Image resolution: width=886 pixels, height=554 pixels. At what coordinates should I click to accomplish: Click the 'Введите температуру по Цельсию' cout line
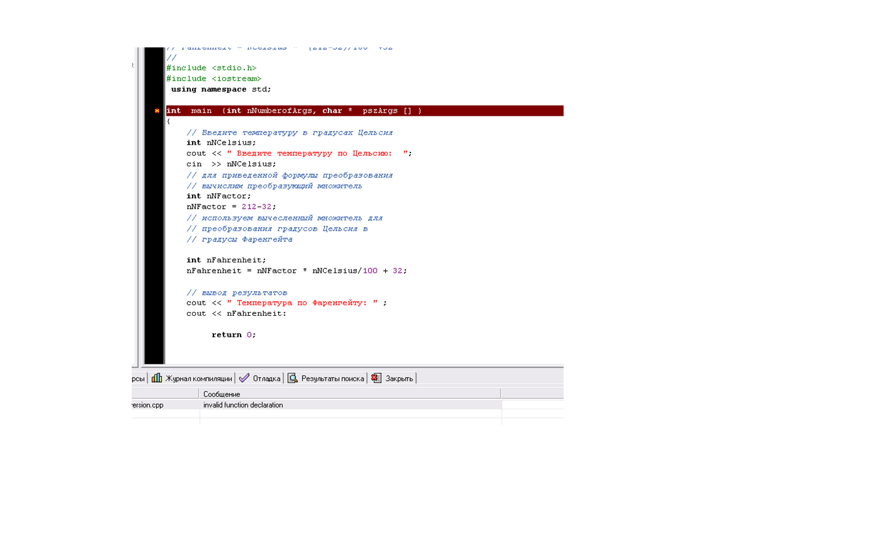(x=299, y=153)
